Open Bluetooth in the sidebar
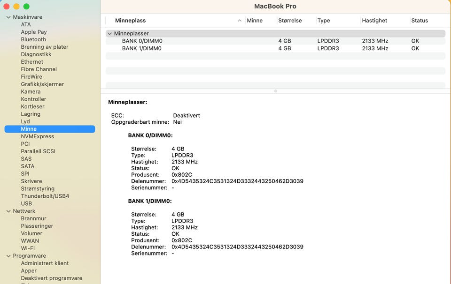Screen dimensions: 451x284 click(33, 39)
